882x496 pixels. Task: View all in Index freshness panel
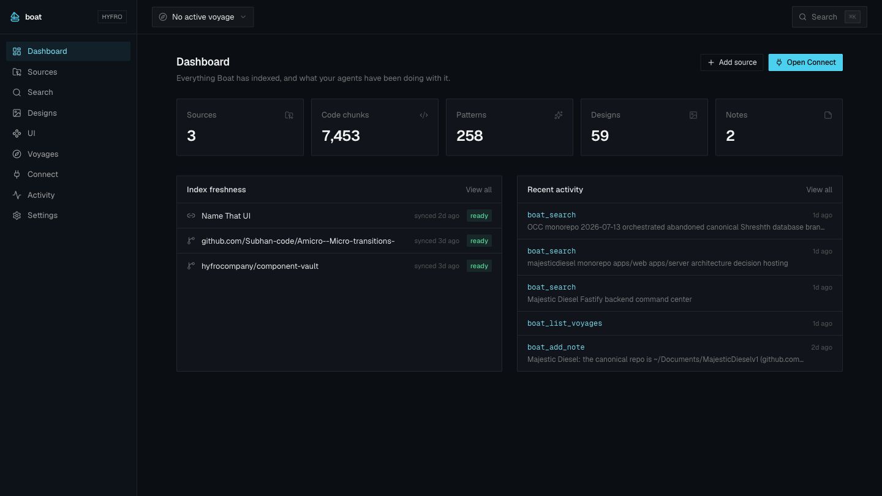478,190
